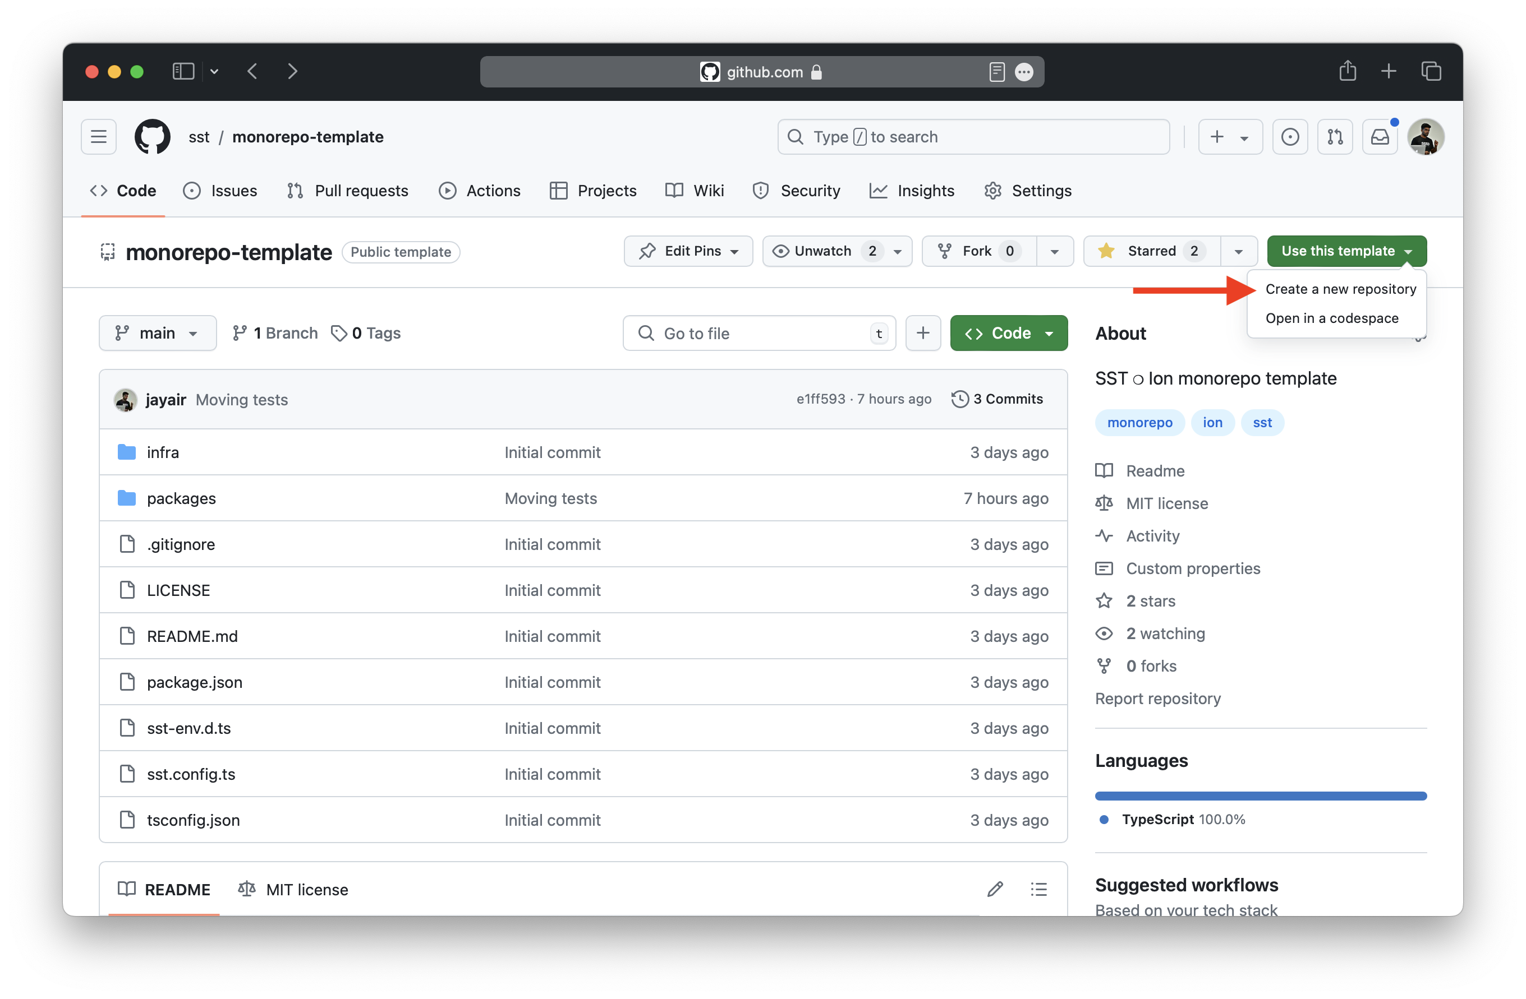Viewport: 1526px width, 999px height.
Task: Click the TypeScript language progress bar
Action: [x=1261, y=797]
